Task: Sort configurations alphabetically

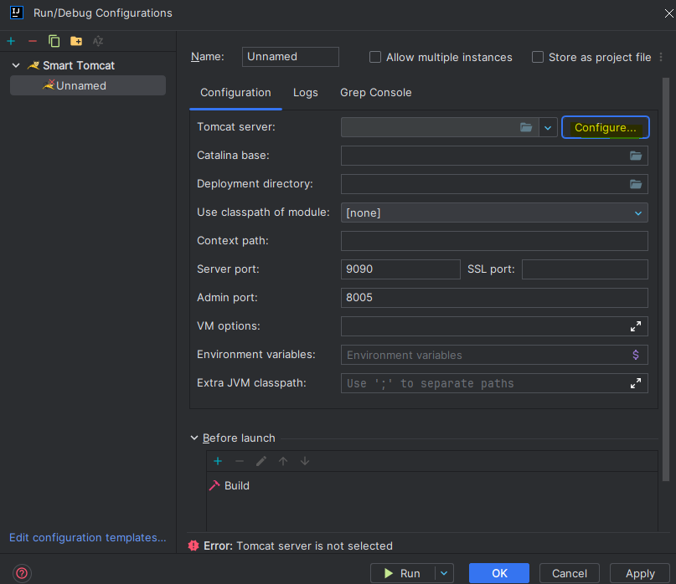Action: pyautogui.click(x=98, y=41)
